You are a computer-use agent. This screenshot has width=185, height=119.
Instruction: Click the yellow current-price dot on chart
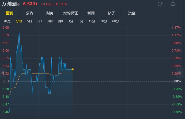click(73, 69)
